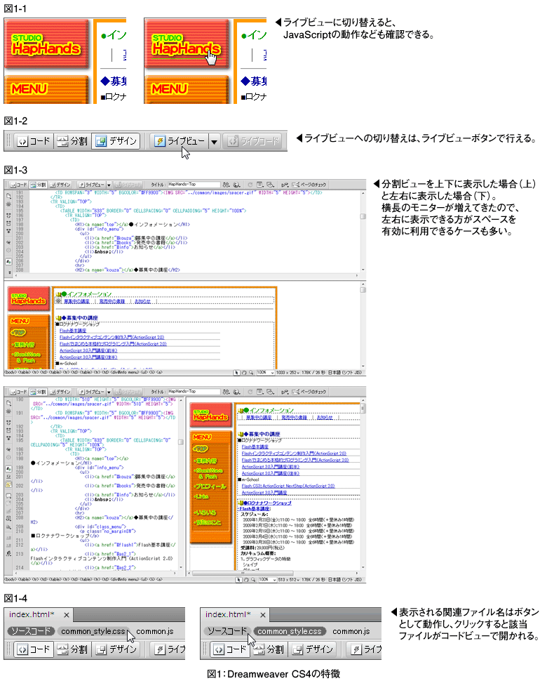Click 分割 view button in right figure 1-4
547x681 pixels.
pyautogui.click(x=269, y=649)
